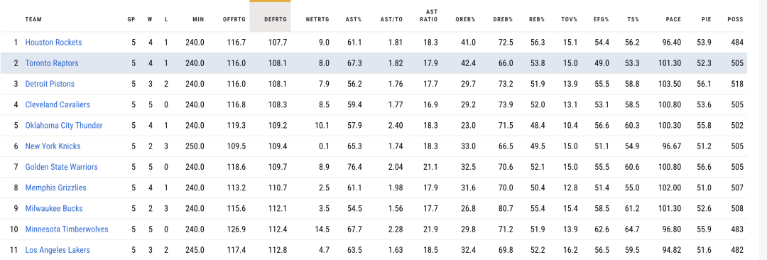Open the Los Angeles Lakers link

click(58, 250)
